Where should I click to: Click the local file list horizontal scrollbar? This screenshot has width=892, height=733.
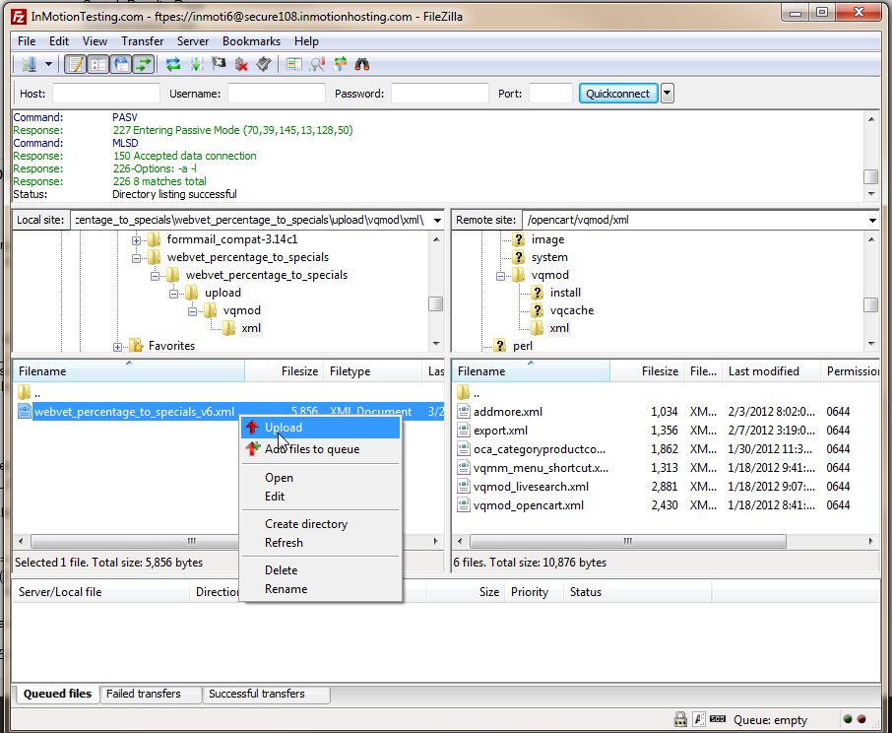(192, 541)
